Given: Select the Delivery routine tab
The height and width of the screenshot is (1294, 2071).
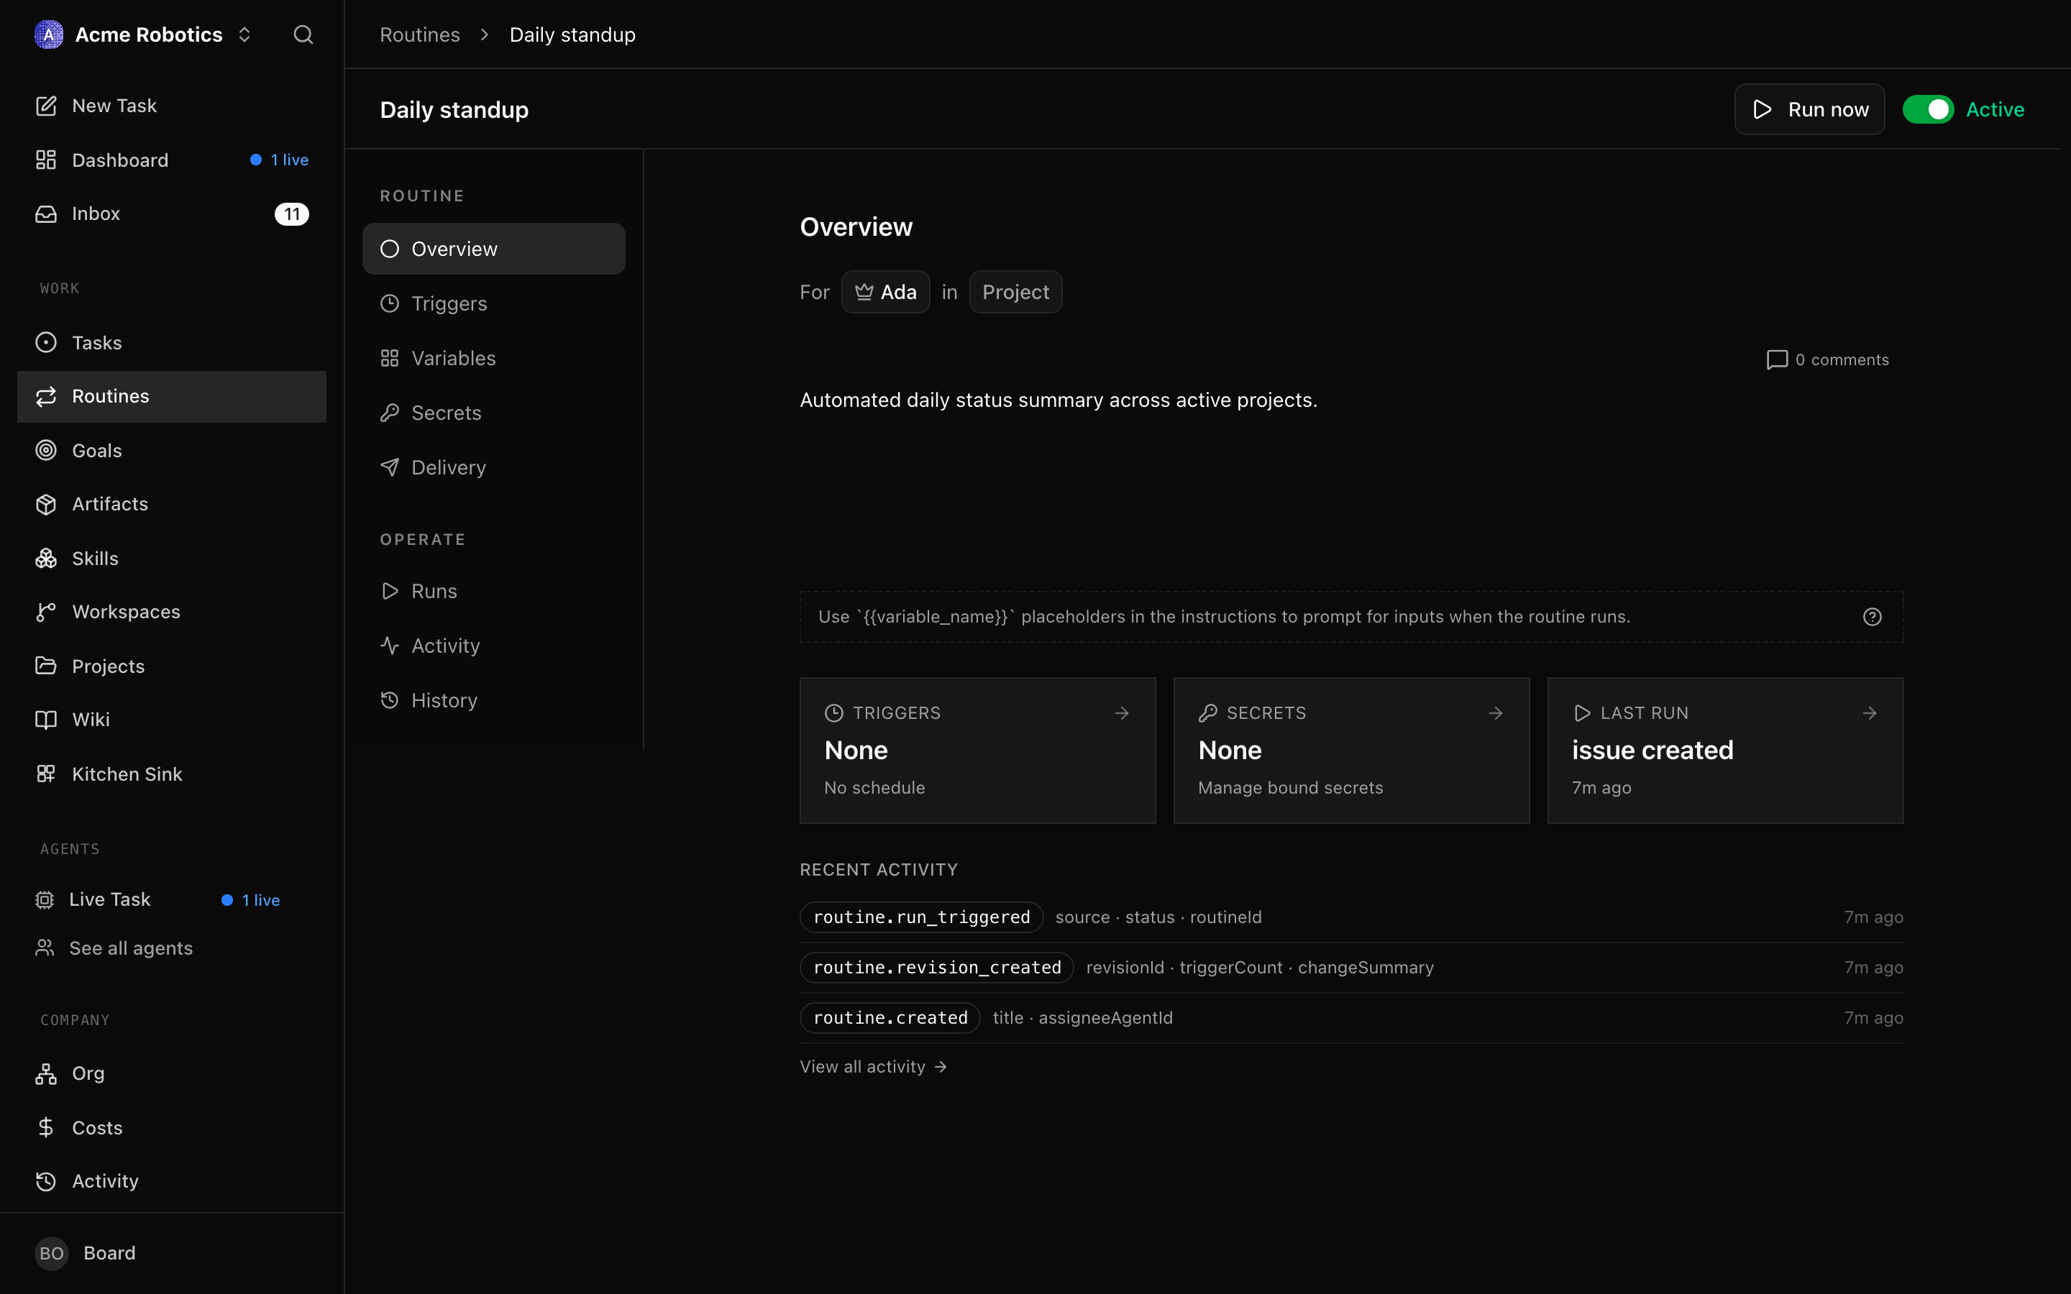Looking at the screenshot, I should coord(494,468).
